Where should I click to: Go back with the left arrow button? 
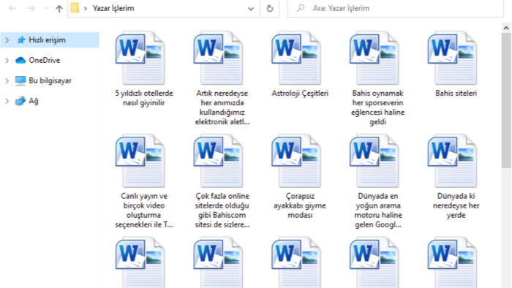pyautogui.click(x=12, y=8)
